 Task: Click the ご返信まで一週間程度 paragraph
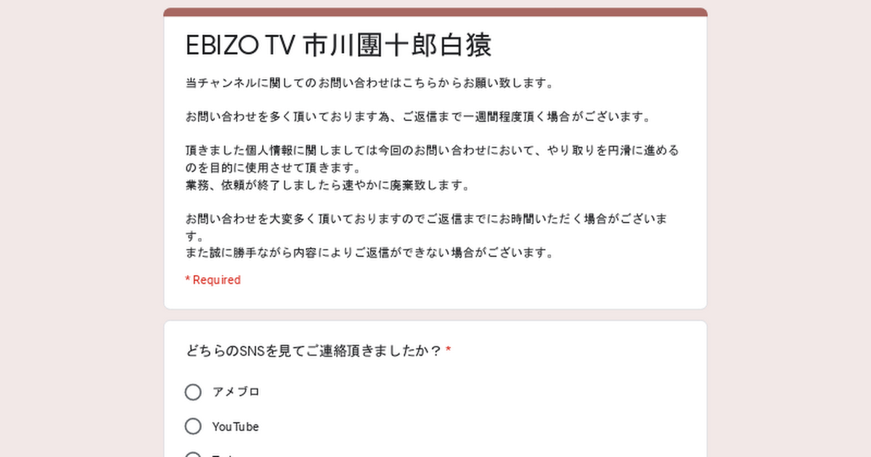click(x=417, y=117)
